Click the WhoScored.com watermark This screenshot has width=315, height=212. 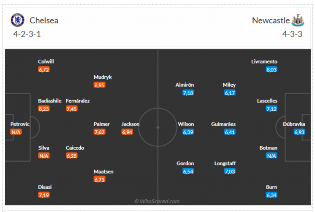point(157,201)
